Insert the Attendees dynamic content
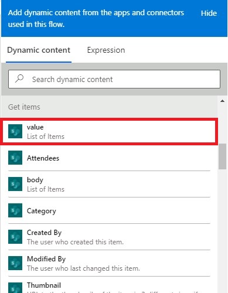The image size is (228, 293). pos(109,158)
